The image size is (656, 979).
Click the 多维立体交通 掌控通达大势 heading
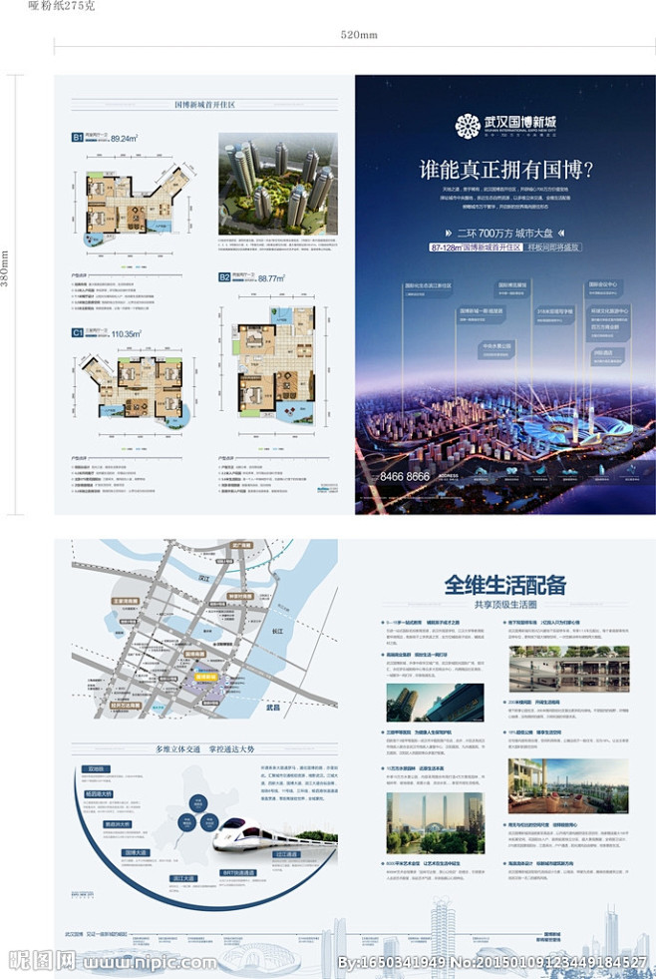(204, 748)
